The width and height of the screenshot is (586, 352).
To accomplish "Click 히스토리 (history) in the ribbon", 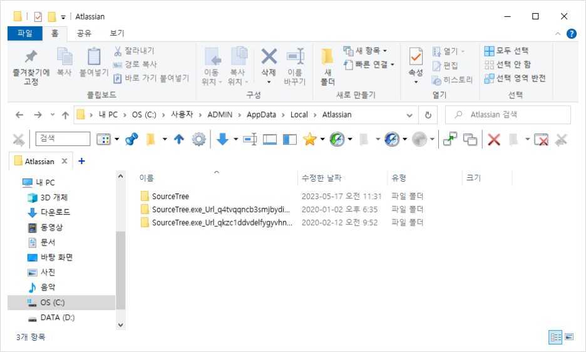I will point(453,80).
